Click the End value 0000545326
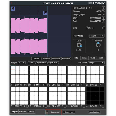Screen dimensions: 116x116 pos(96,21)
